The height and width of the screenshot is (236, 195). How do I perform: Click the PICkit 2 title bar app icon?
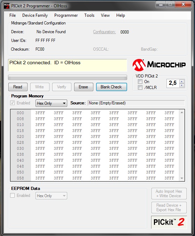point(7,6)
